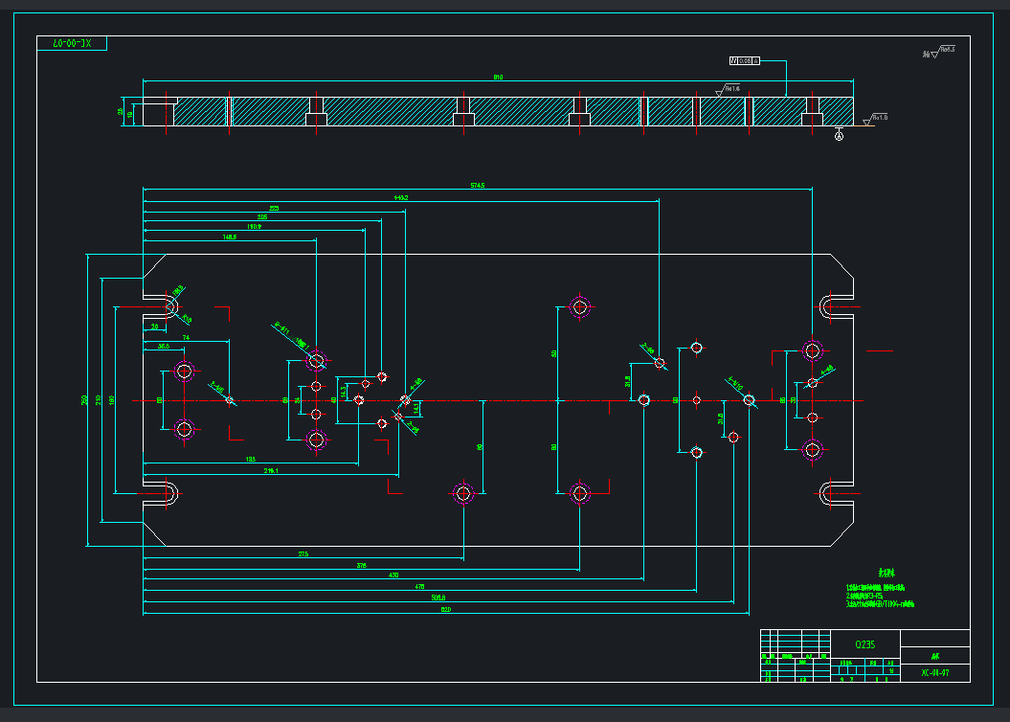1010x722 pixels.
Task: Select the 216.1 dimension text
Action: (x=271, y=471)
